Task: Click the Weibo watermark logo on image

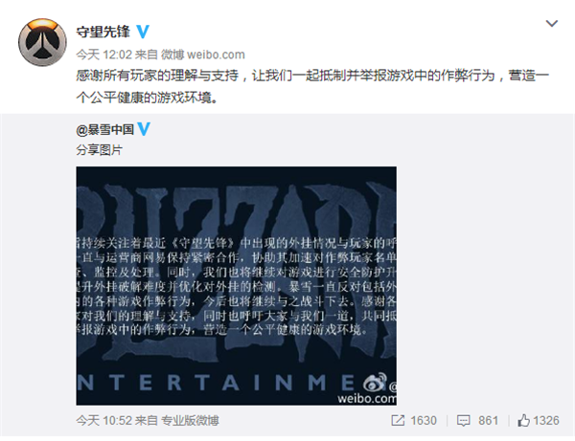Action: (x=375, y=384)
